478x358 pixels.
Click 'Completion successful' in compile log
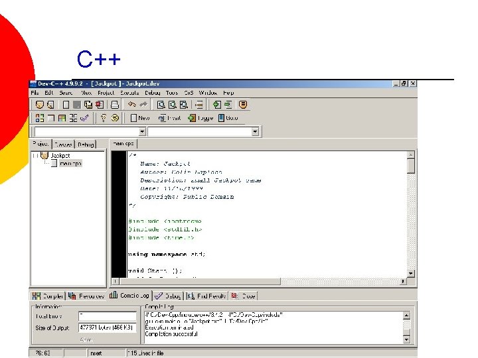pyautogui.click(x=171, y=334)
